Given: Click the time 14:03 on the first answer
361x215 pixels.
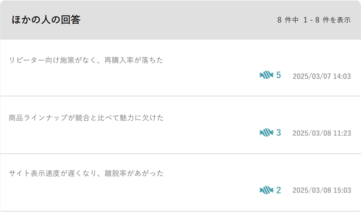Looking at the screenshot, I should [342, 76].
